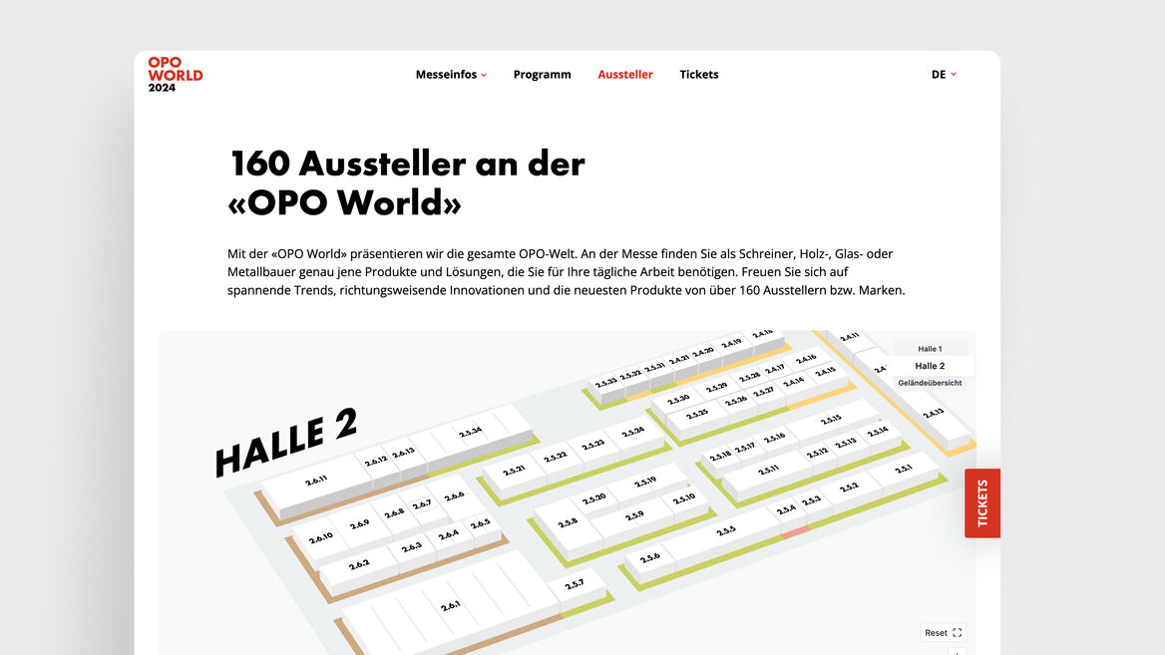Image resolution: width=1165 pixels, height=655 pixels.
Task: Select booth 2.5.7 on the map
Action: 574,585
